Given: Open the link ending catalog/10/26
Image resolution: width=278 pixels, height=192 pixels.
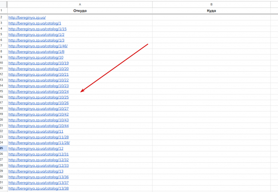Looking at the screenshot, I should (x=38, y=103).
